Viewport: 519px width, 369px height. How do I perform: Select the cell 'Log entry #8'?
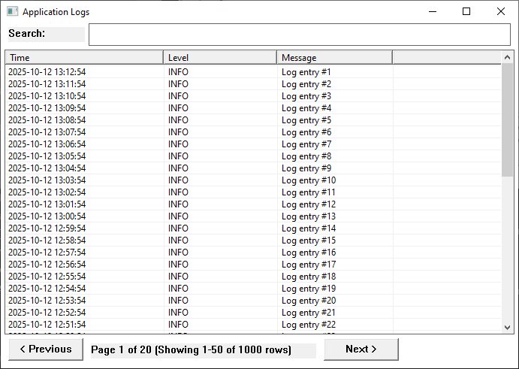click(x=306, y=156)
